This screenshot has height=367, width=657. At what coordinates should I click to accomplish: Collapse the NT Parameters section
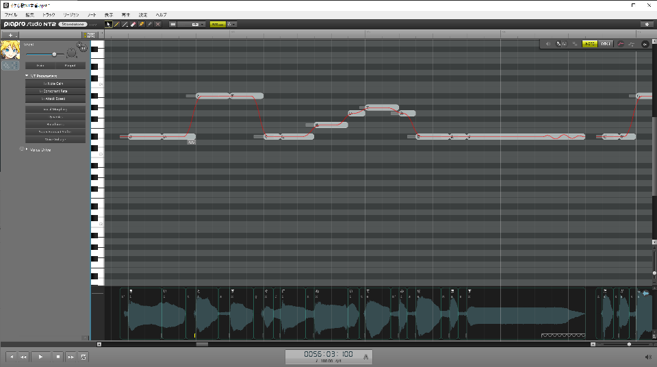point(27,75)
